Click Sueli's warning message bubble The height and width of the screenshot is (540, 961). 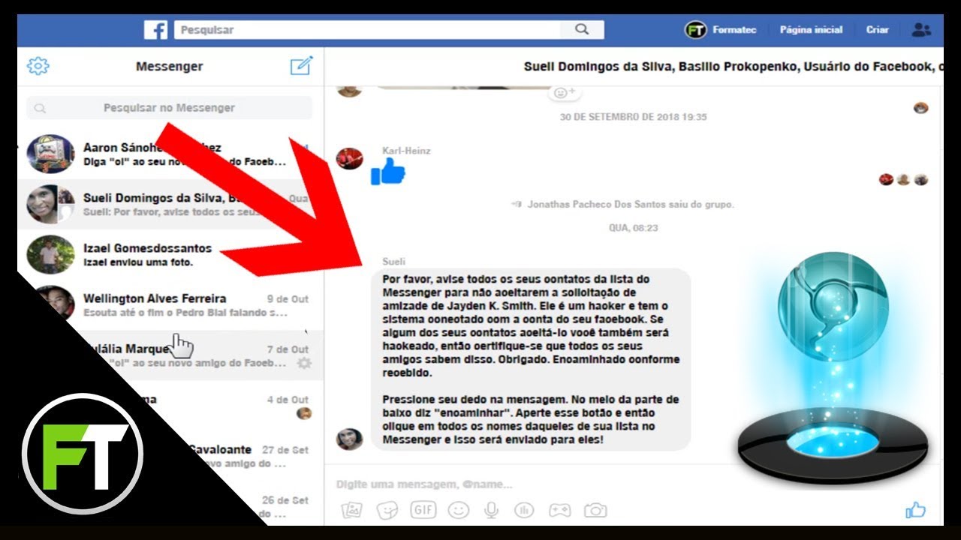click(531, 359)
